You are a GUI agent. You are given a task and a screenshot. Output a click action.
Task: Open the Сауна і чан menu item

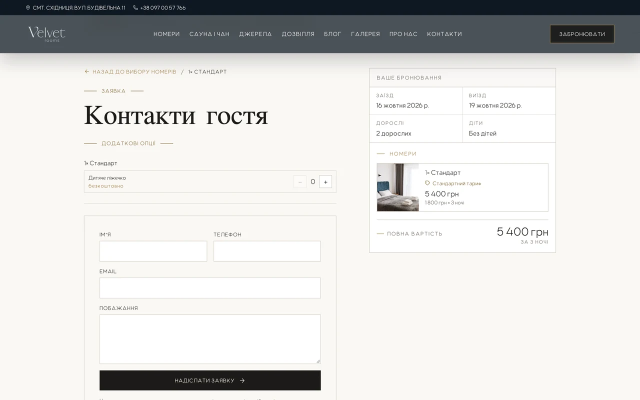[x=209, y=34]
